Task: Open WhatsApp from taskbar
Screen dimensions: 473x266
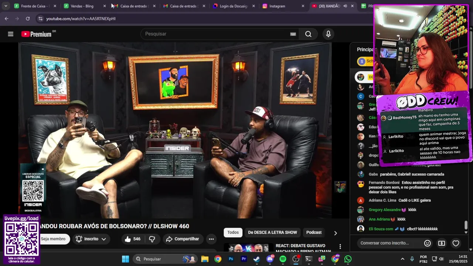Action: point(348,259)
